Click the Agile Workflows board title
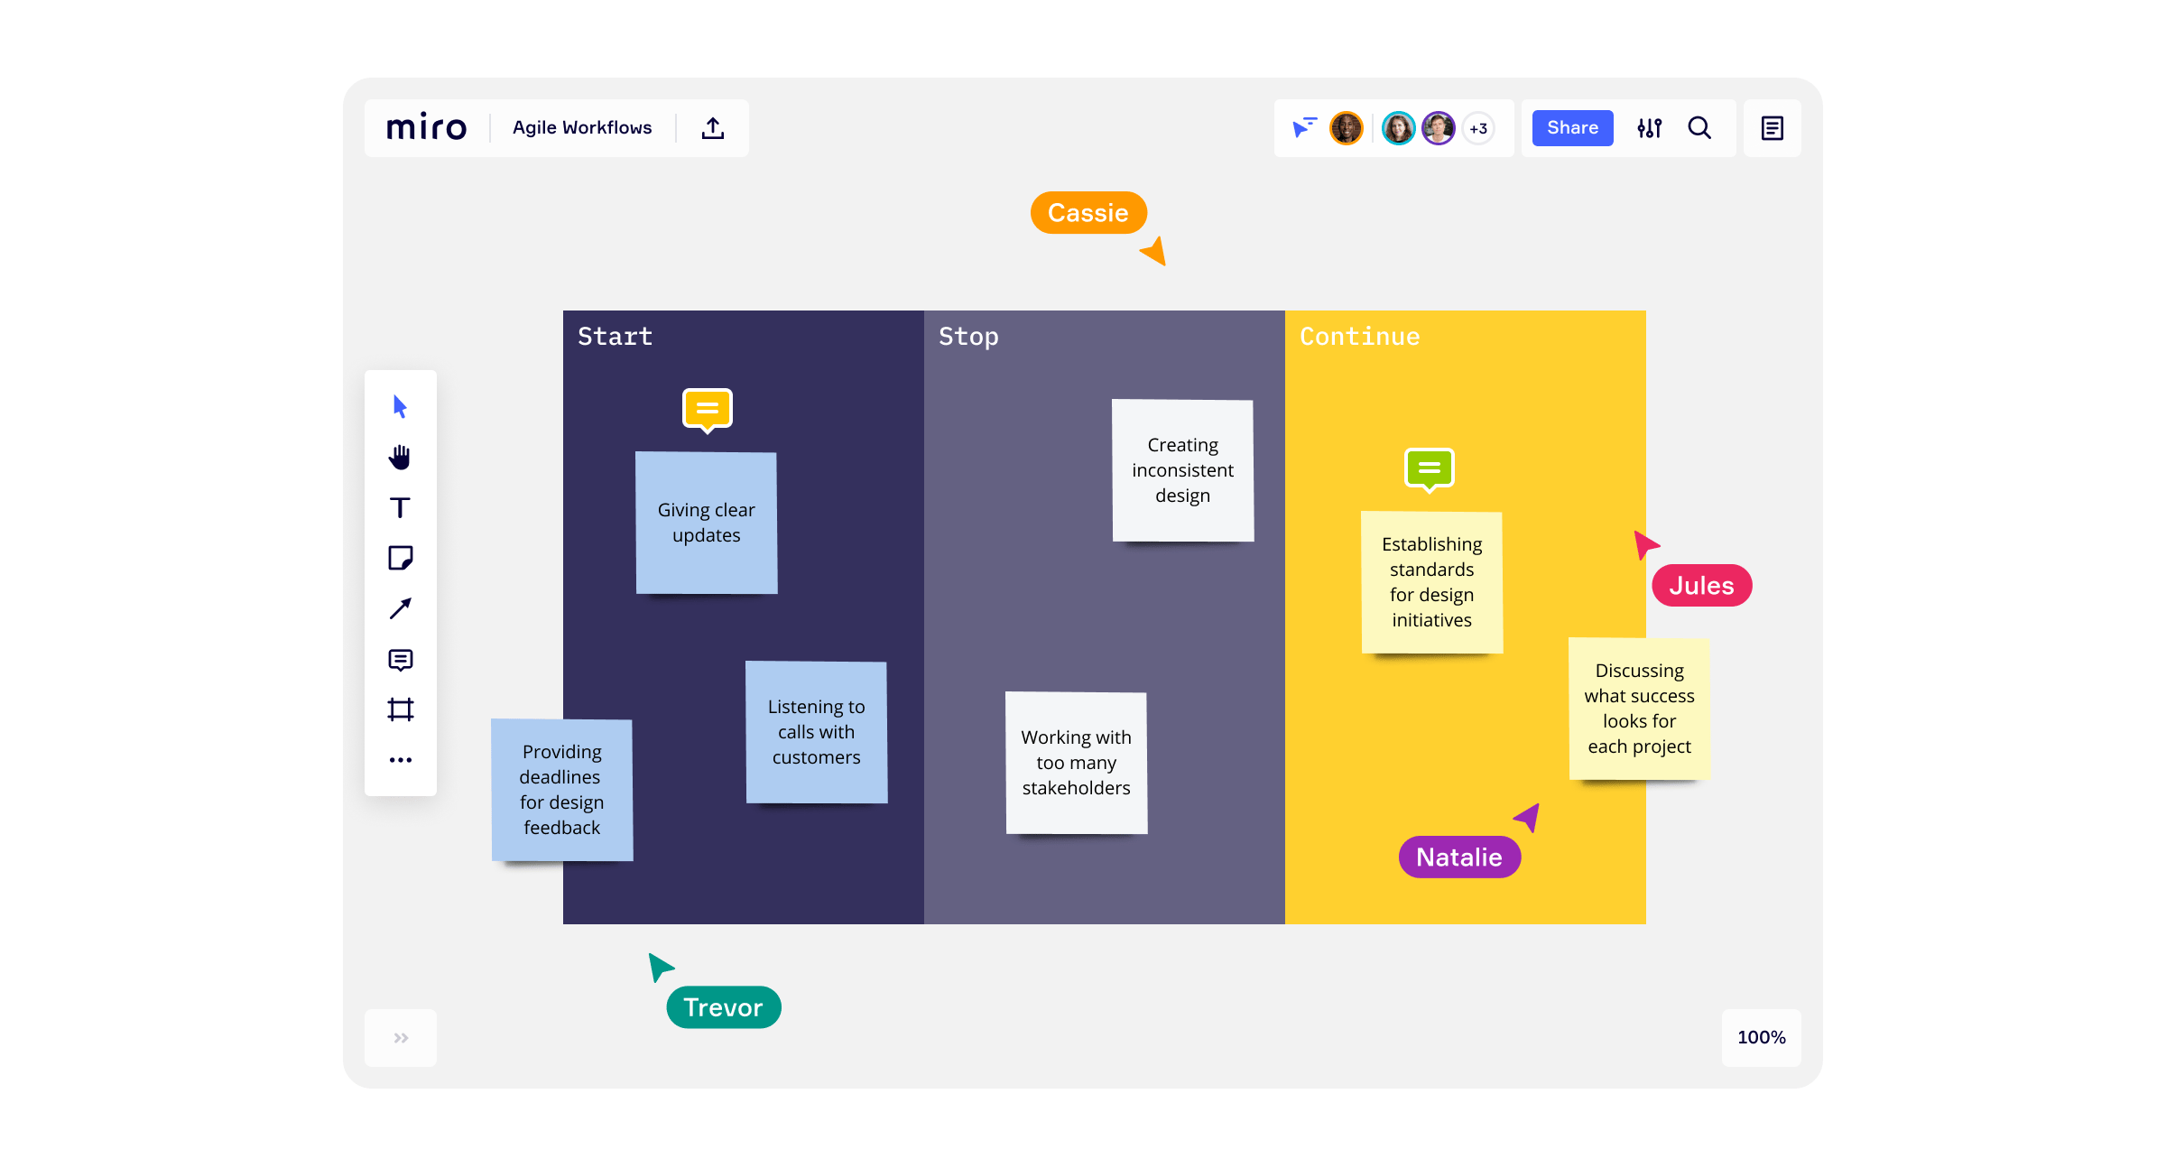2166x1168 pixels. (x=582, y=128)
